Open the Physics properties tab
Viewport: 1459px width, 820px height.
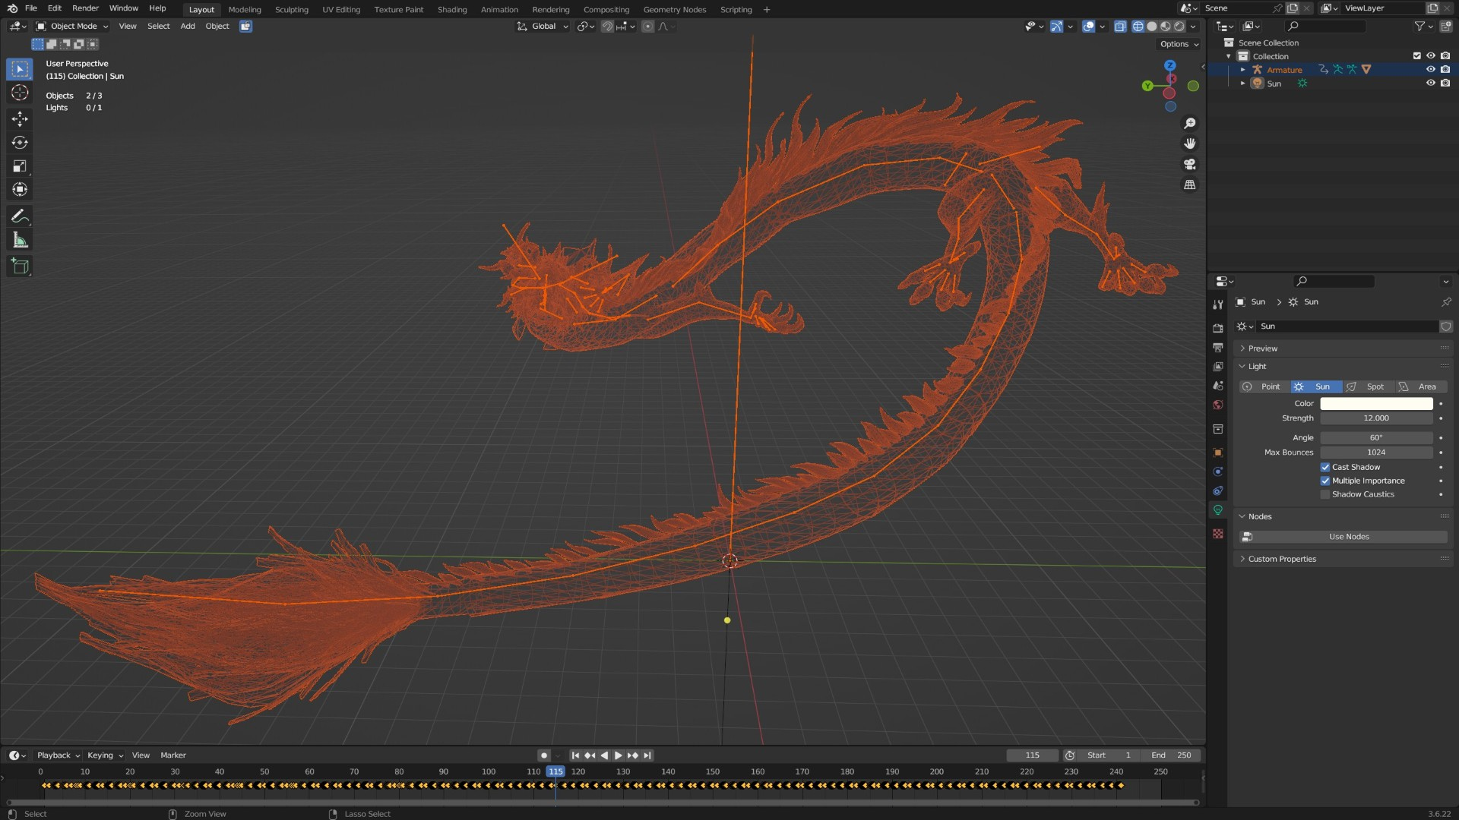click(x=1218, y=471)
